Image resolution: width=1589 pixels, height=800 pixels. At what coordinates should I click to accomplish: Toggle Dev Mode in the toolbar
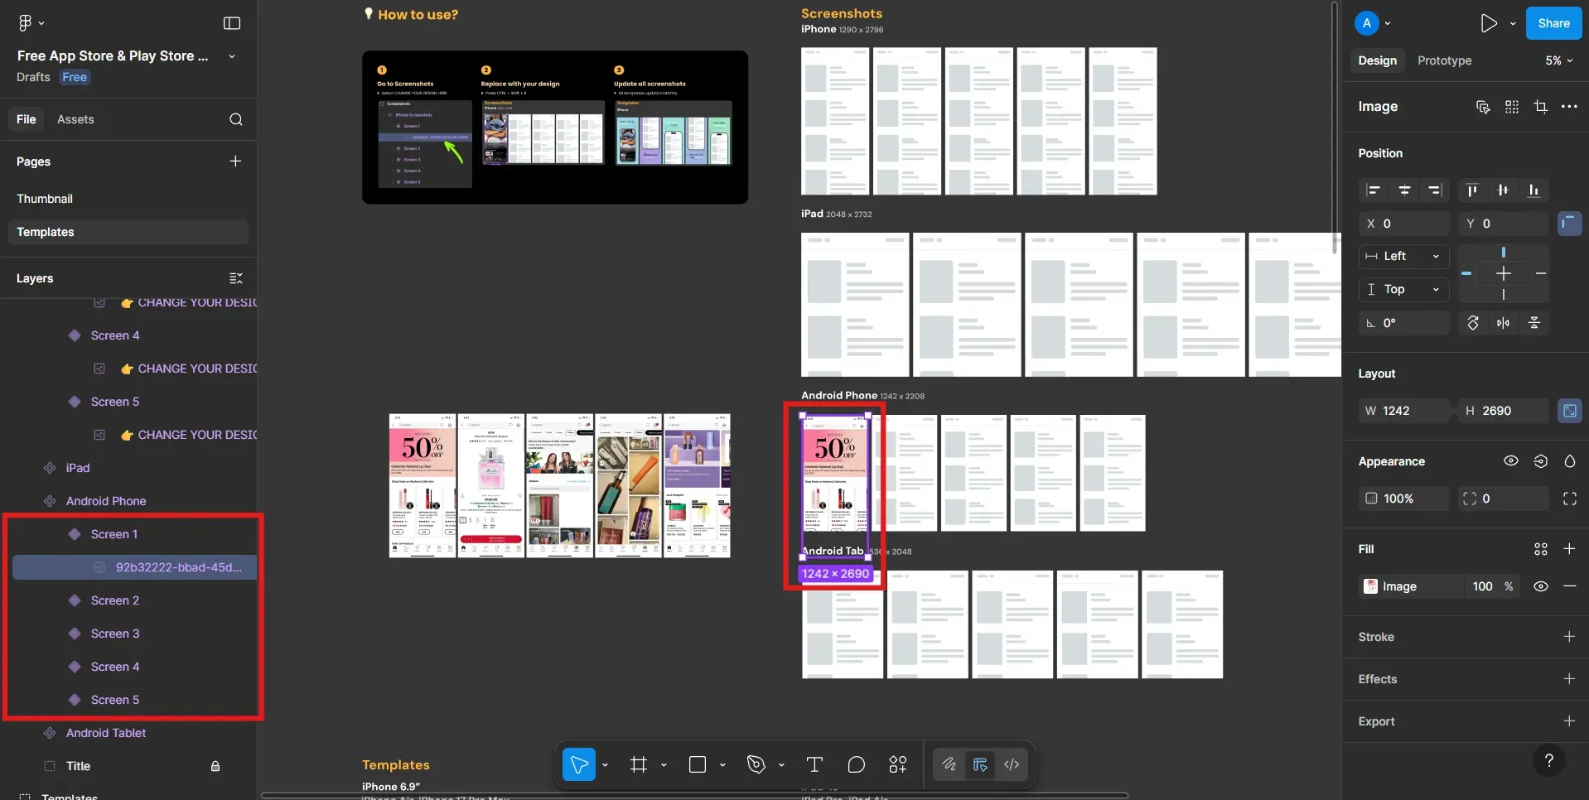[x=980, y=764]
